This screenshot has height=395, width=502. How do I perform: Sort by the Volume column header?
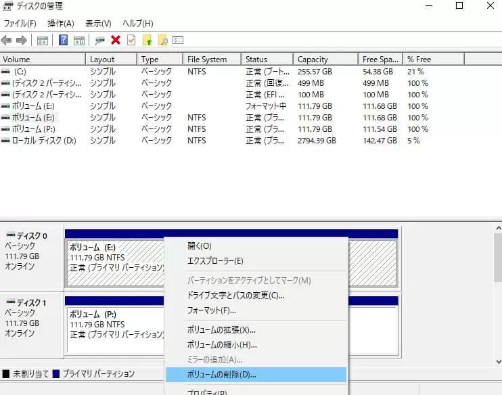(x=43, y=60)
